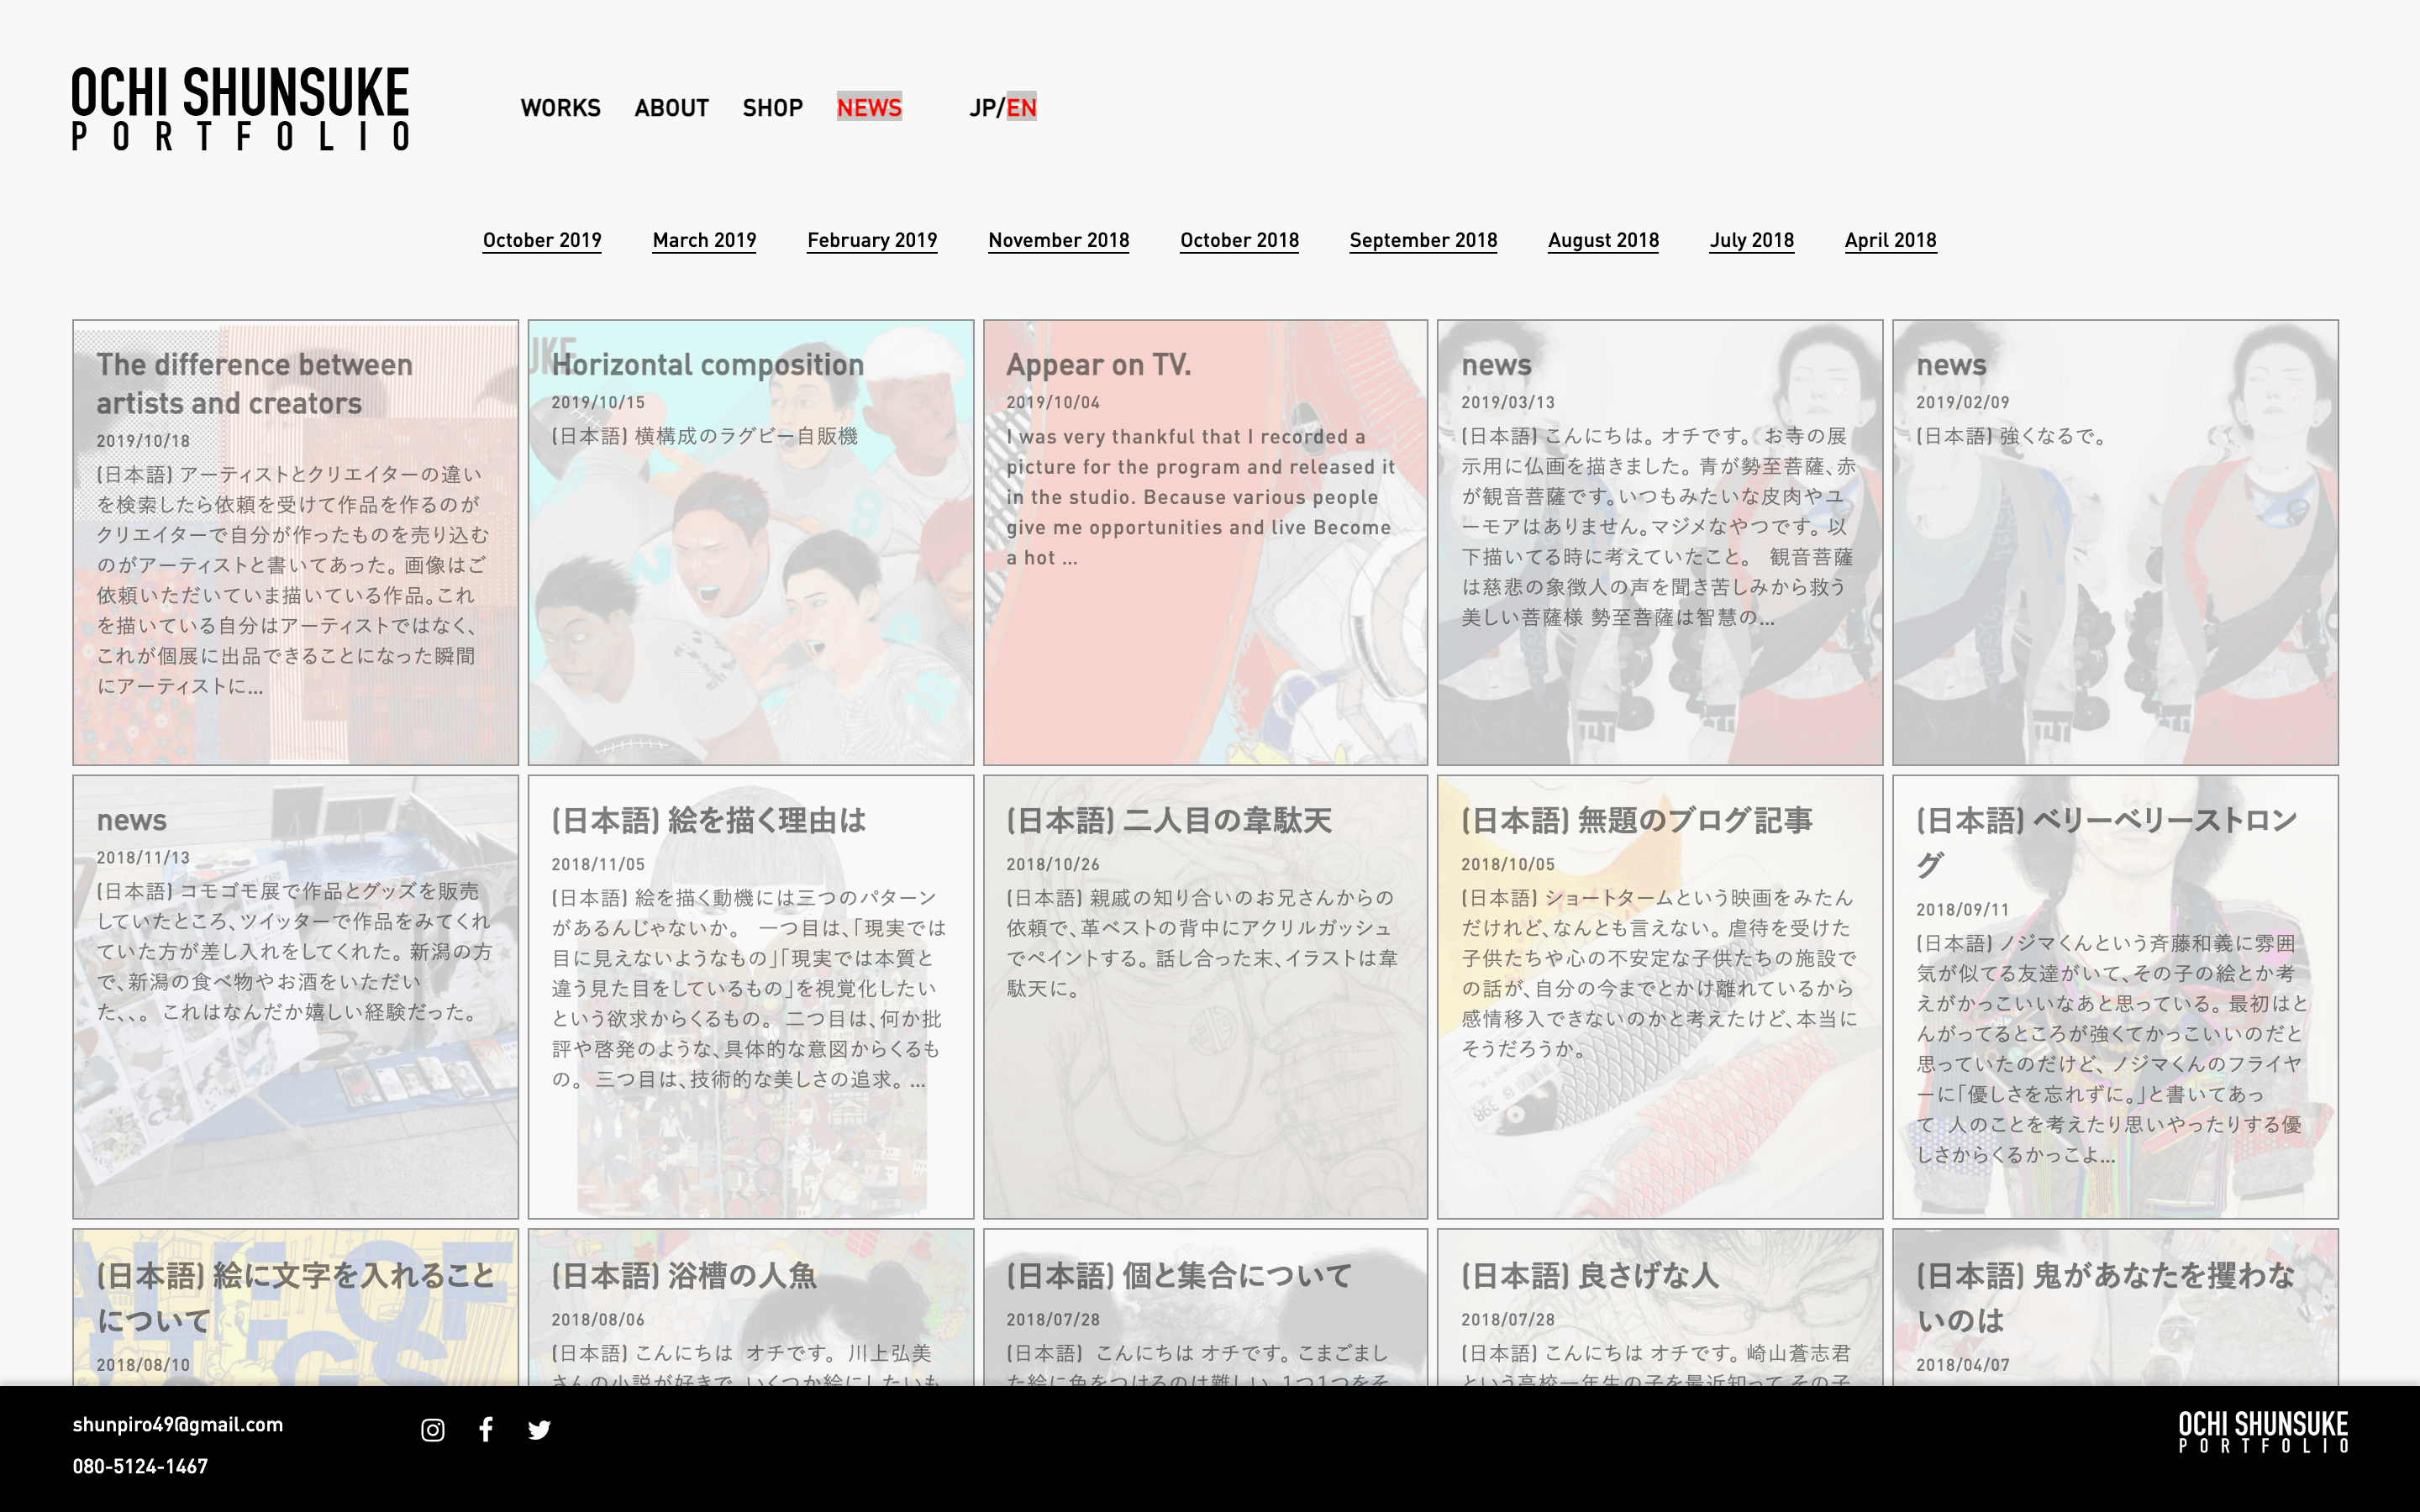Open the Facebook icon in footer
Viewport: 2420px width, 1512px height.
(486, 1430)
